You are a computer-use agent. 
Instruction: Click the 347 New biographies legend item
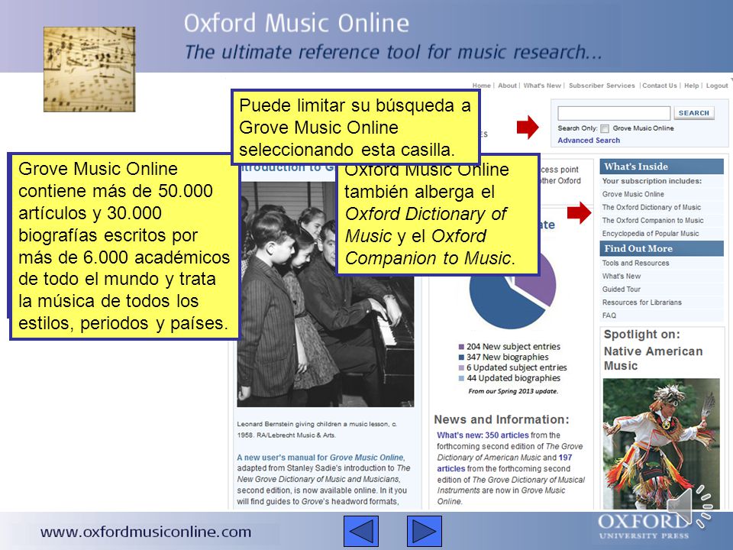click(503, 357)
